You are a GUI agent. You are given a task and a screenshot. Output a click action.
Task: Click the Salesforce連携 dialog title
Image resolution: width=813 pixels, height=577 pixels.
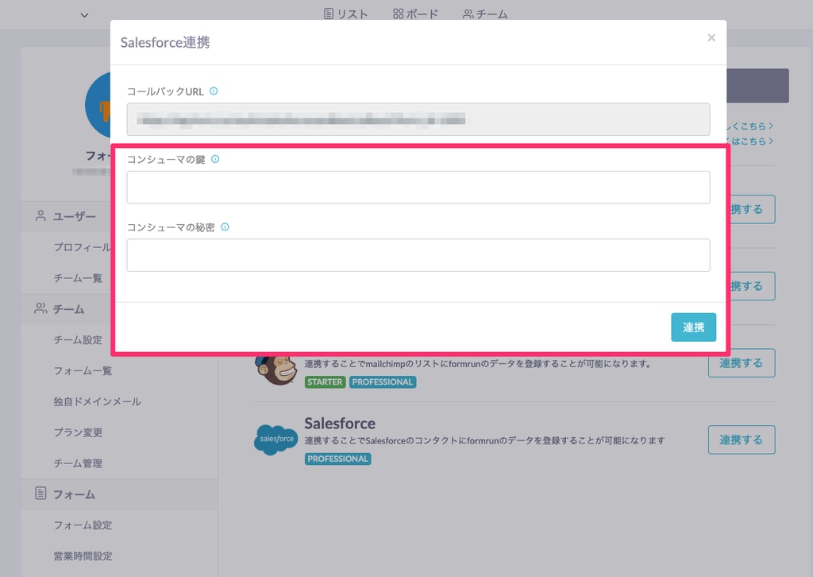[165, 43]
